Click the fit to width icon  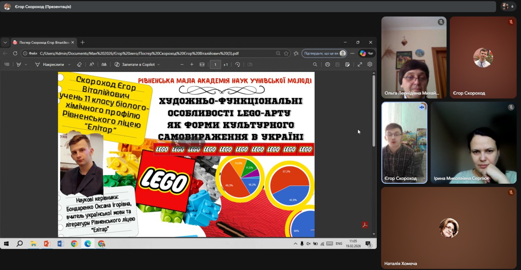[x=202, y=64]
